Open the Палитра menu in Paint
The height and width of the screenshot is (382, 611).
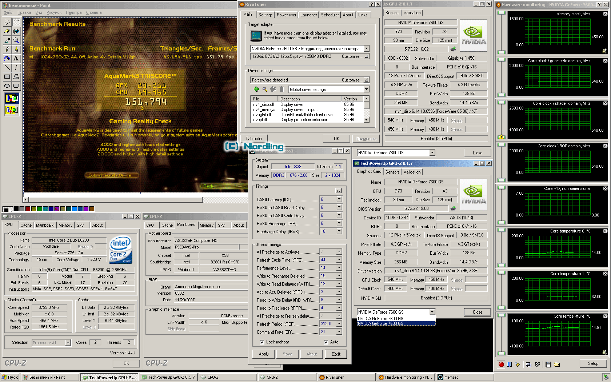click(74, 12)
